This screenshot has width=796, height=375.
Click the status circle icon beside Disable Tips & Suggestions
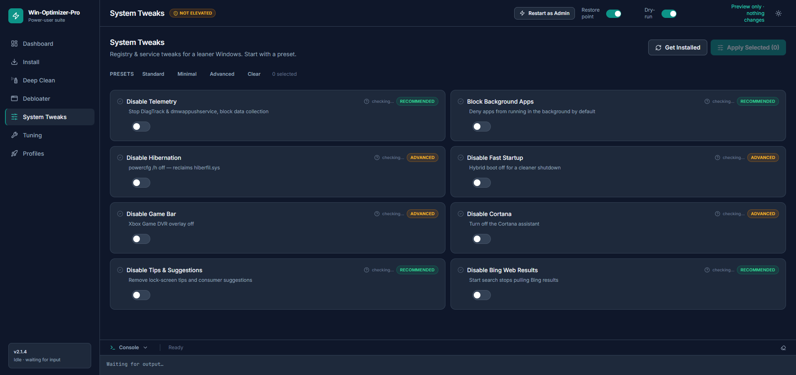coord(120,270)
